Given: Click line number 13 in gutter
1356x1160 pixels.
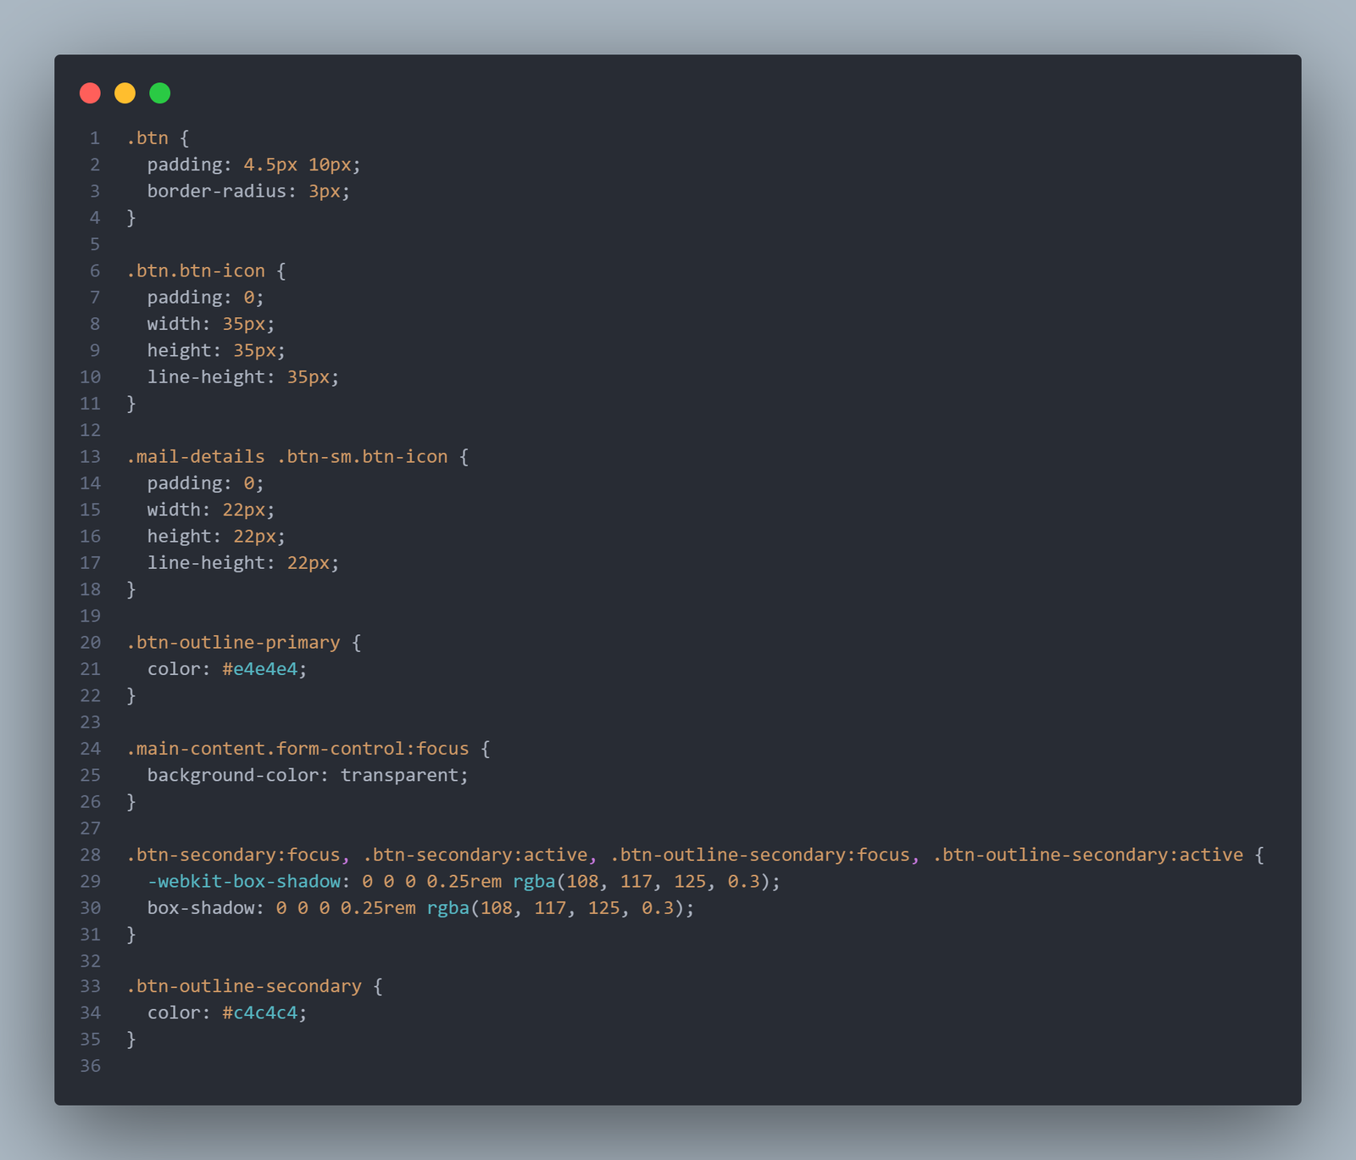Looking at the screenshot, I should point(91,456).
